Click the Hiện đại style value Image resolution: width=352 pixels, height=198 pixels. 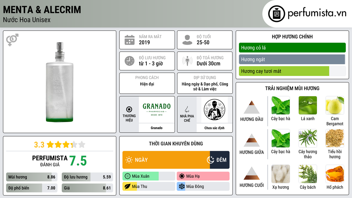tap(147, 84)
